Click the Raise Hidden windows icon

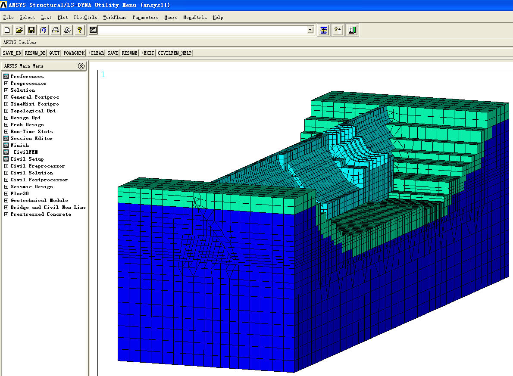pyautogui.click(x=324, y=31)
